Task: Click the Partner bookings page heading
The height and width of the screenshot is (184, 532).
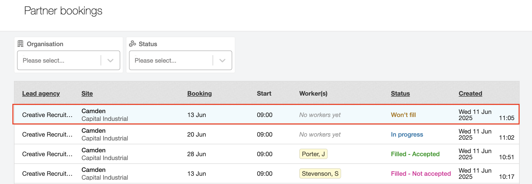Action: point(63,11)
